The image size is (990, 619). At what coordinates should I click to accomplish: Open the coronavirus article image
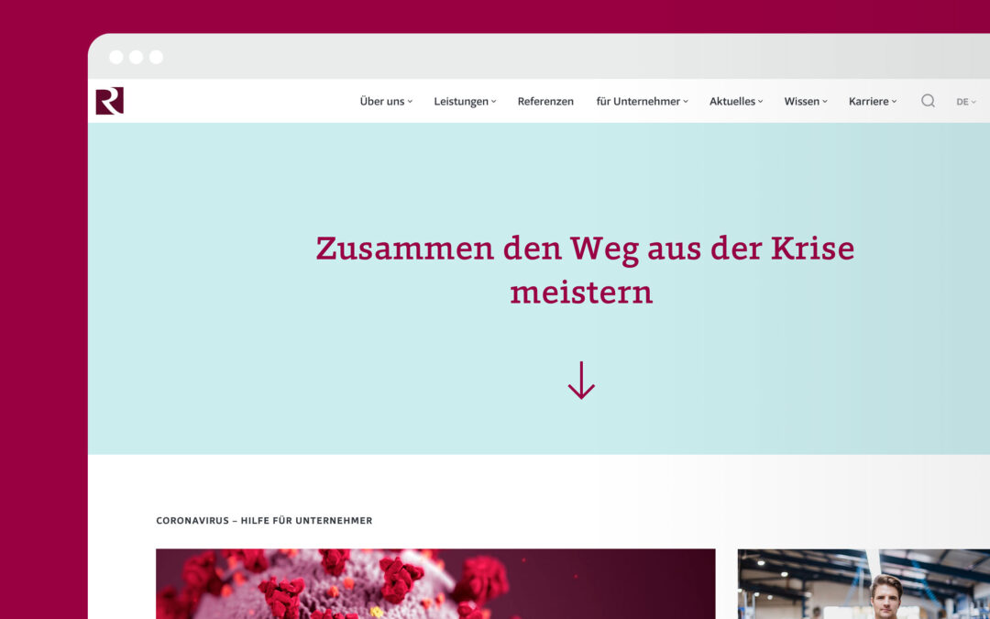coord(435,583)
